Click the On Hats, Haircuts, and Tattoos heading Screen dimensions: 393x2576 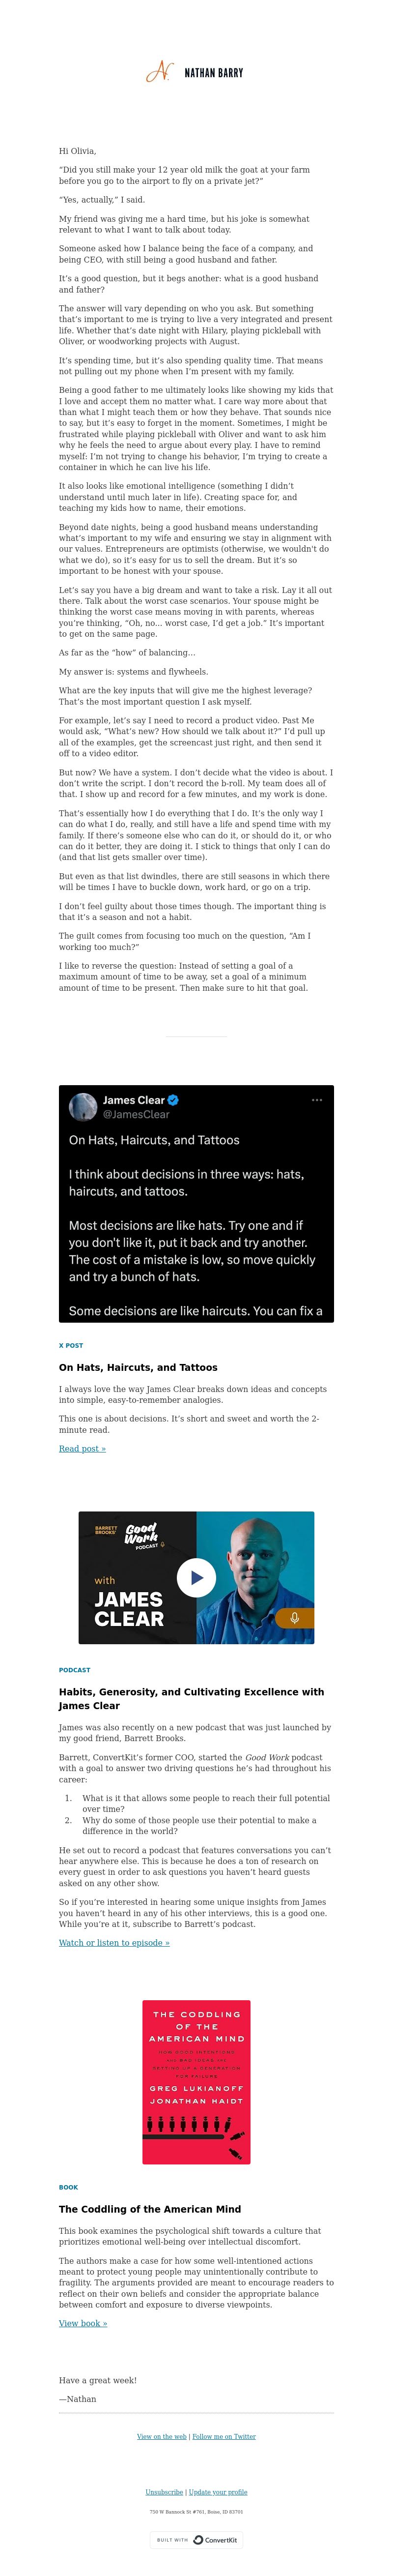point(138,1367)
